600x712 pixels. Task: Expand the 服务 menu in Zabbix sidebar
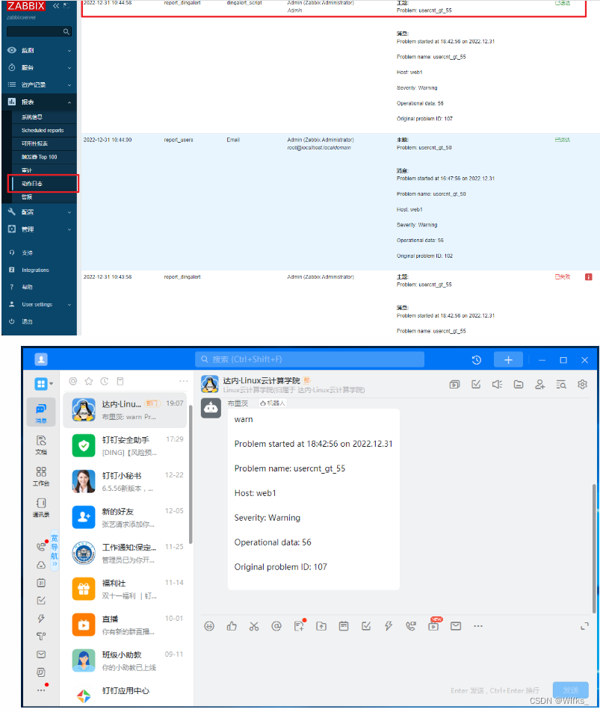coord(39,68)
